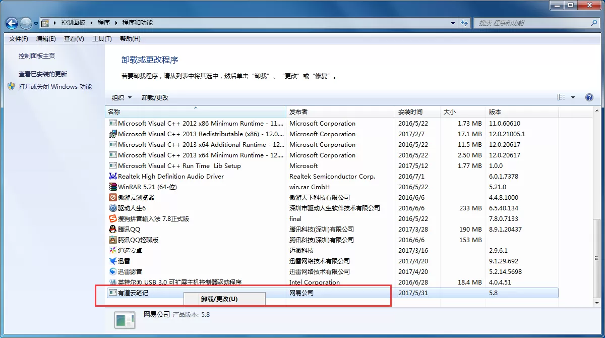The image size is (605, 338).
Task: Click the 迅雷影音 icon
Action: [113, 271]
